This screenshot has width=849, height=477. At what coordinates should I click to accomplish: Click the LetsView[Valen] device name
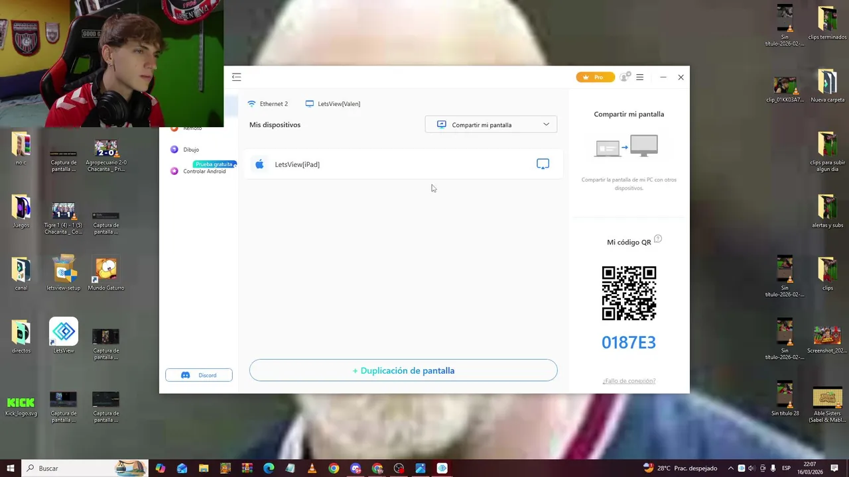[333, 104]
